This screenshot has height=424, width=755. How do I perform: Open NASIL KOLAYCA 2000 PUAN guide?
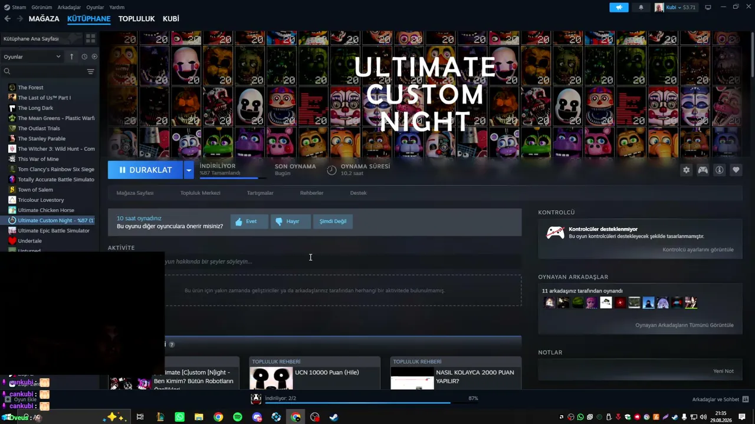point(455,373)
